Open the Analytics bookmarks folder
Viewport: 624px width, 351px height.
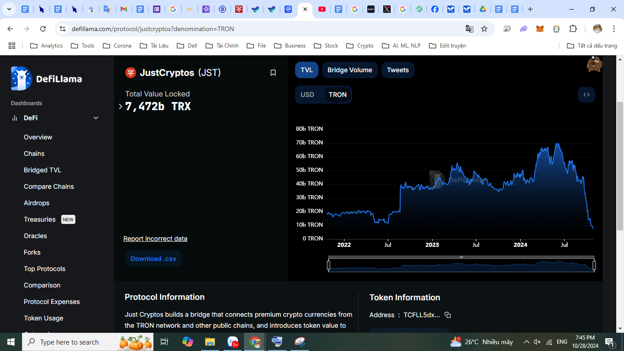coord(47,46)
